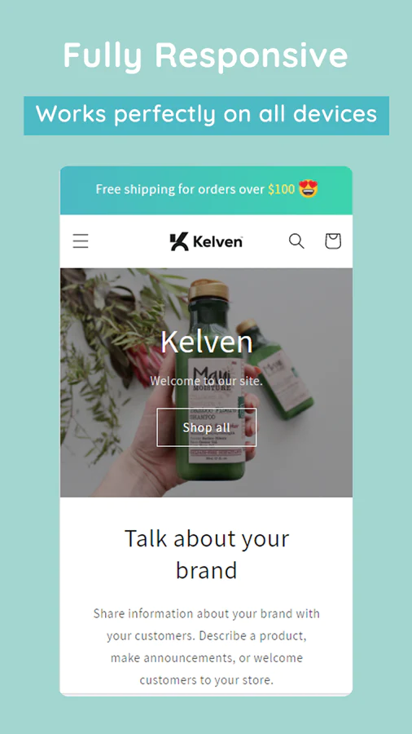Click the gold cap of held bottle
The width and height of the screenshot is (412, 734).
208,290
